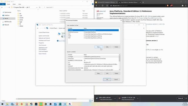Image resolution: width=188 pixels, height=106 pixels.
Task: Select the legal folder in File Explorer
Action: (x=21, y=22)
